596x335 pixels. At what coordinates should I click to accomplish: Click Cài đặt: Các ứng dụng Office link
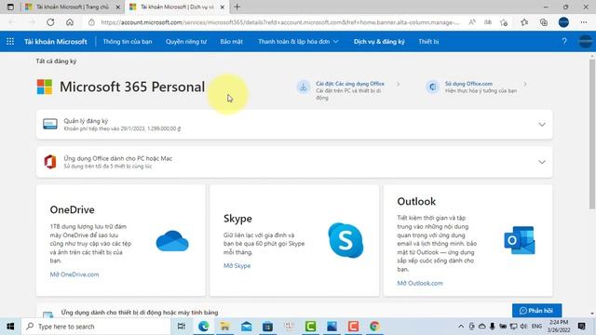tap(350, 84)
